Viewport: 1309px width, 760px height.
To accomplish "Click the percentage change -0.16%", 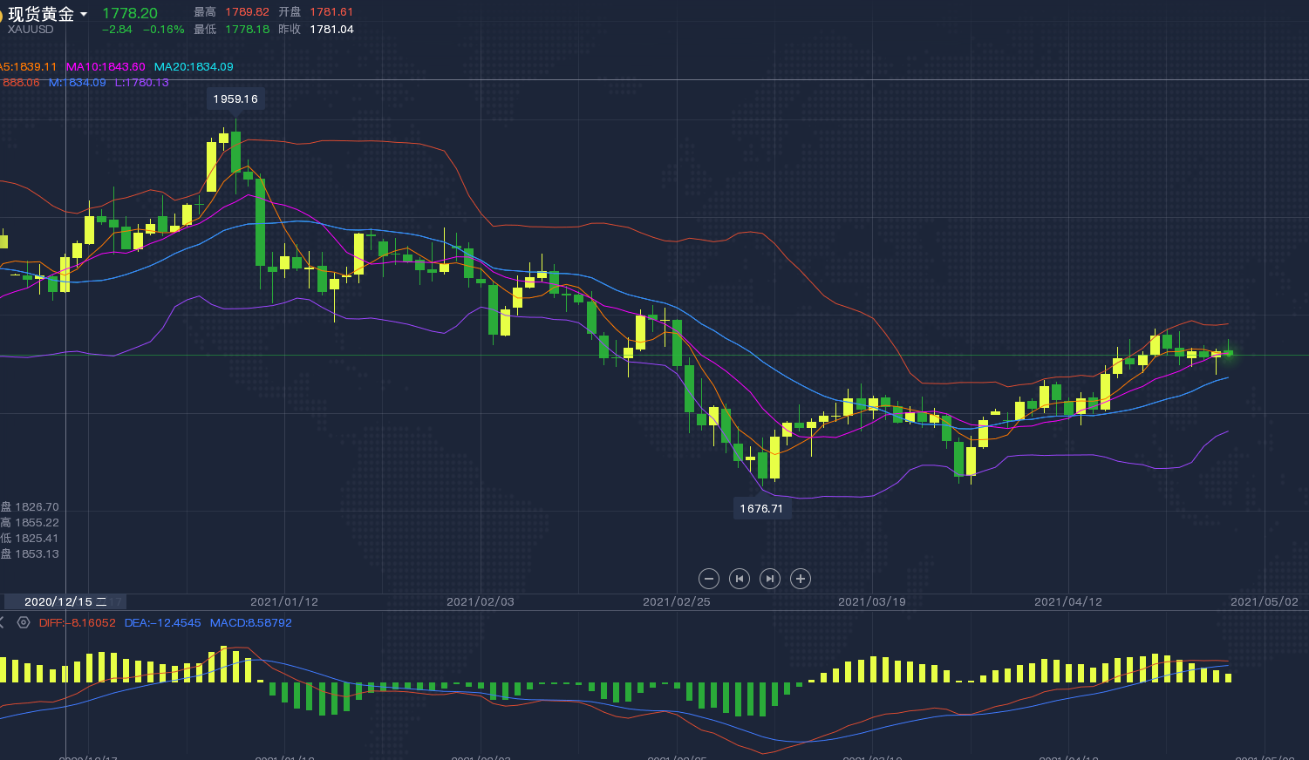I will coord(164,30).
